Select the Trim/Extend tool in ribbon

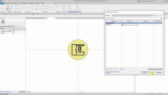[x=47, y=9]
